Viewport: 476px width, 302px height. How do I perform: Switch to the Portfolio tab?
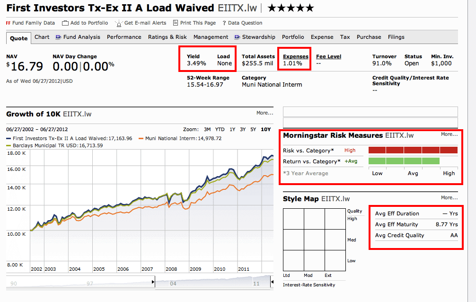pyautogui.click(x=293, y=37)
